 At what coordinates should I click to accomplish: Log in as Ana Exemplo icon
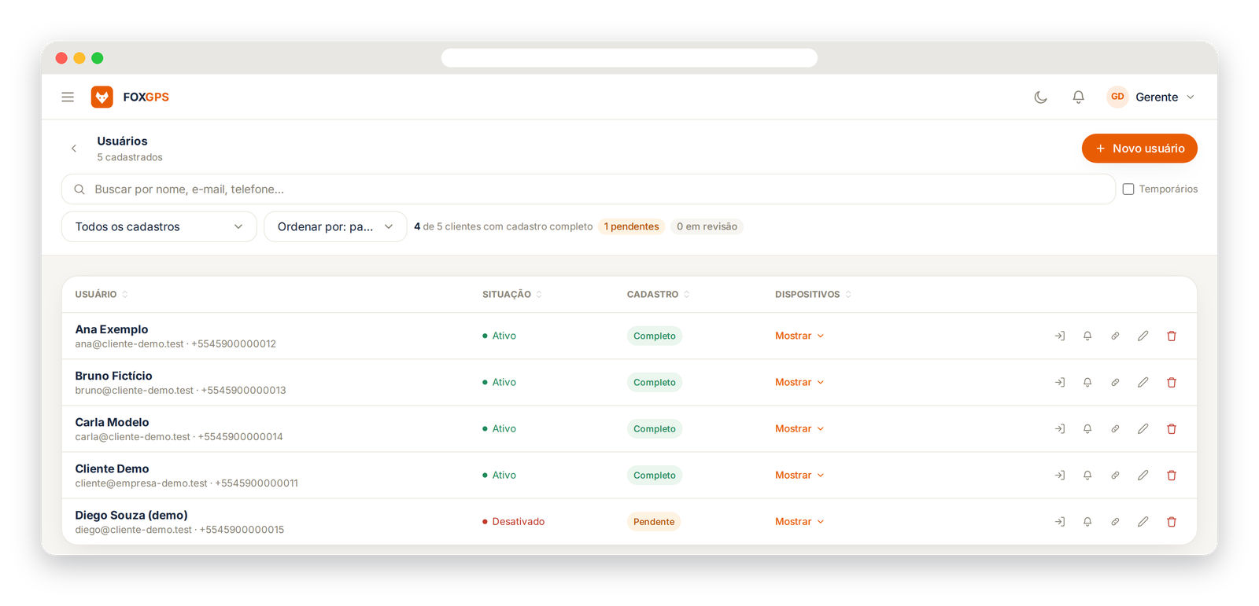[x=1060, y=336]
